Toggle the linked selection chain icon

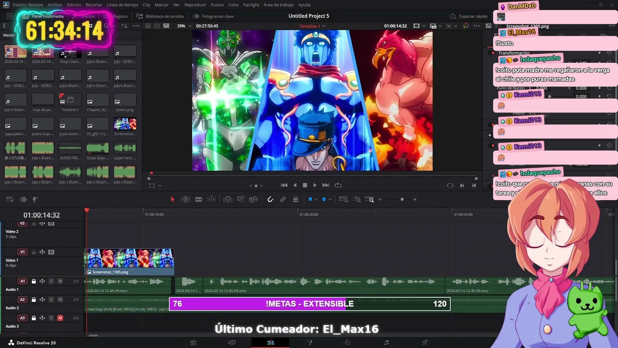(x=283, y=199)
